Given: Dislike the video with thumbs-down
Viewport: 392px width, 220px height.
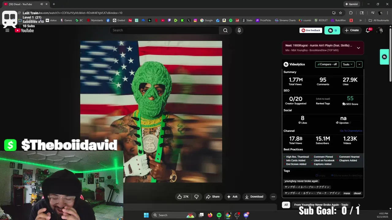Looking at the screenshot, I should [x=197, y=197].
